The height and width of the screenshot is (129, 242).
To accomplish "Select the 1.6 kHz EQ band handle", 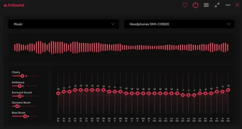I will click(x=166, y=93).
